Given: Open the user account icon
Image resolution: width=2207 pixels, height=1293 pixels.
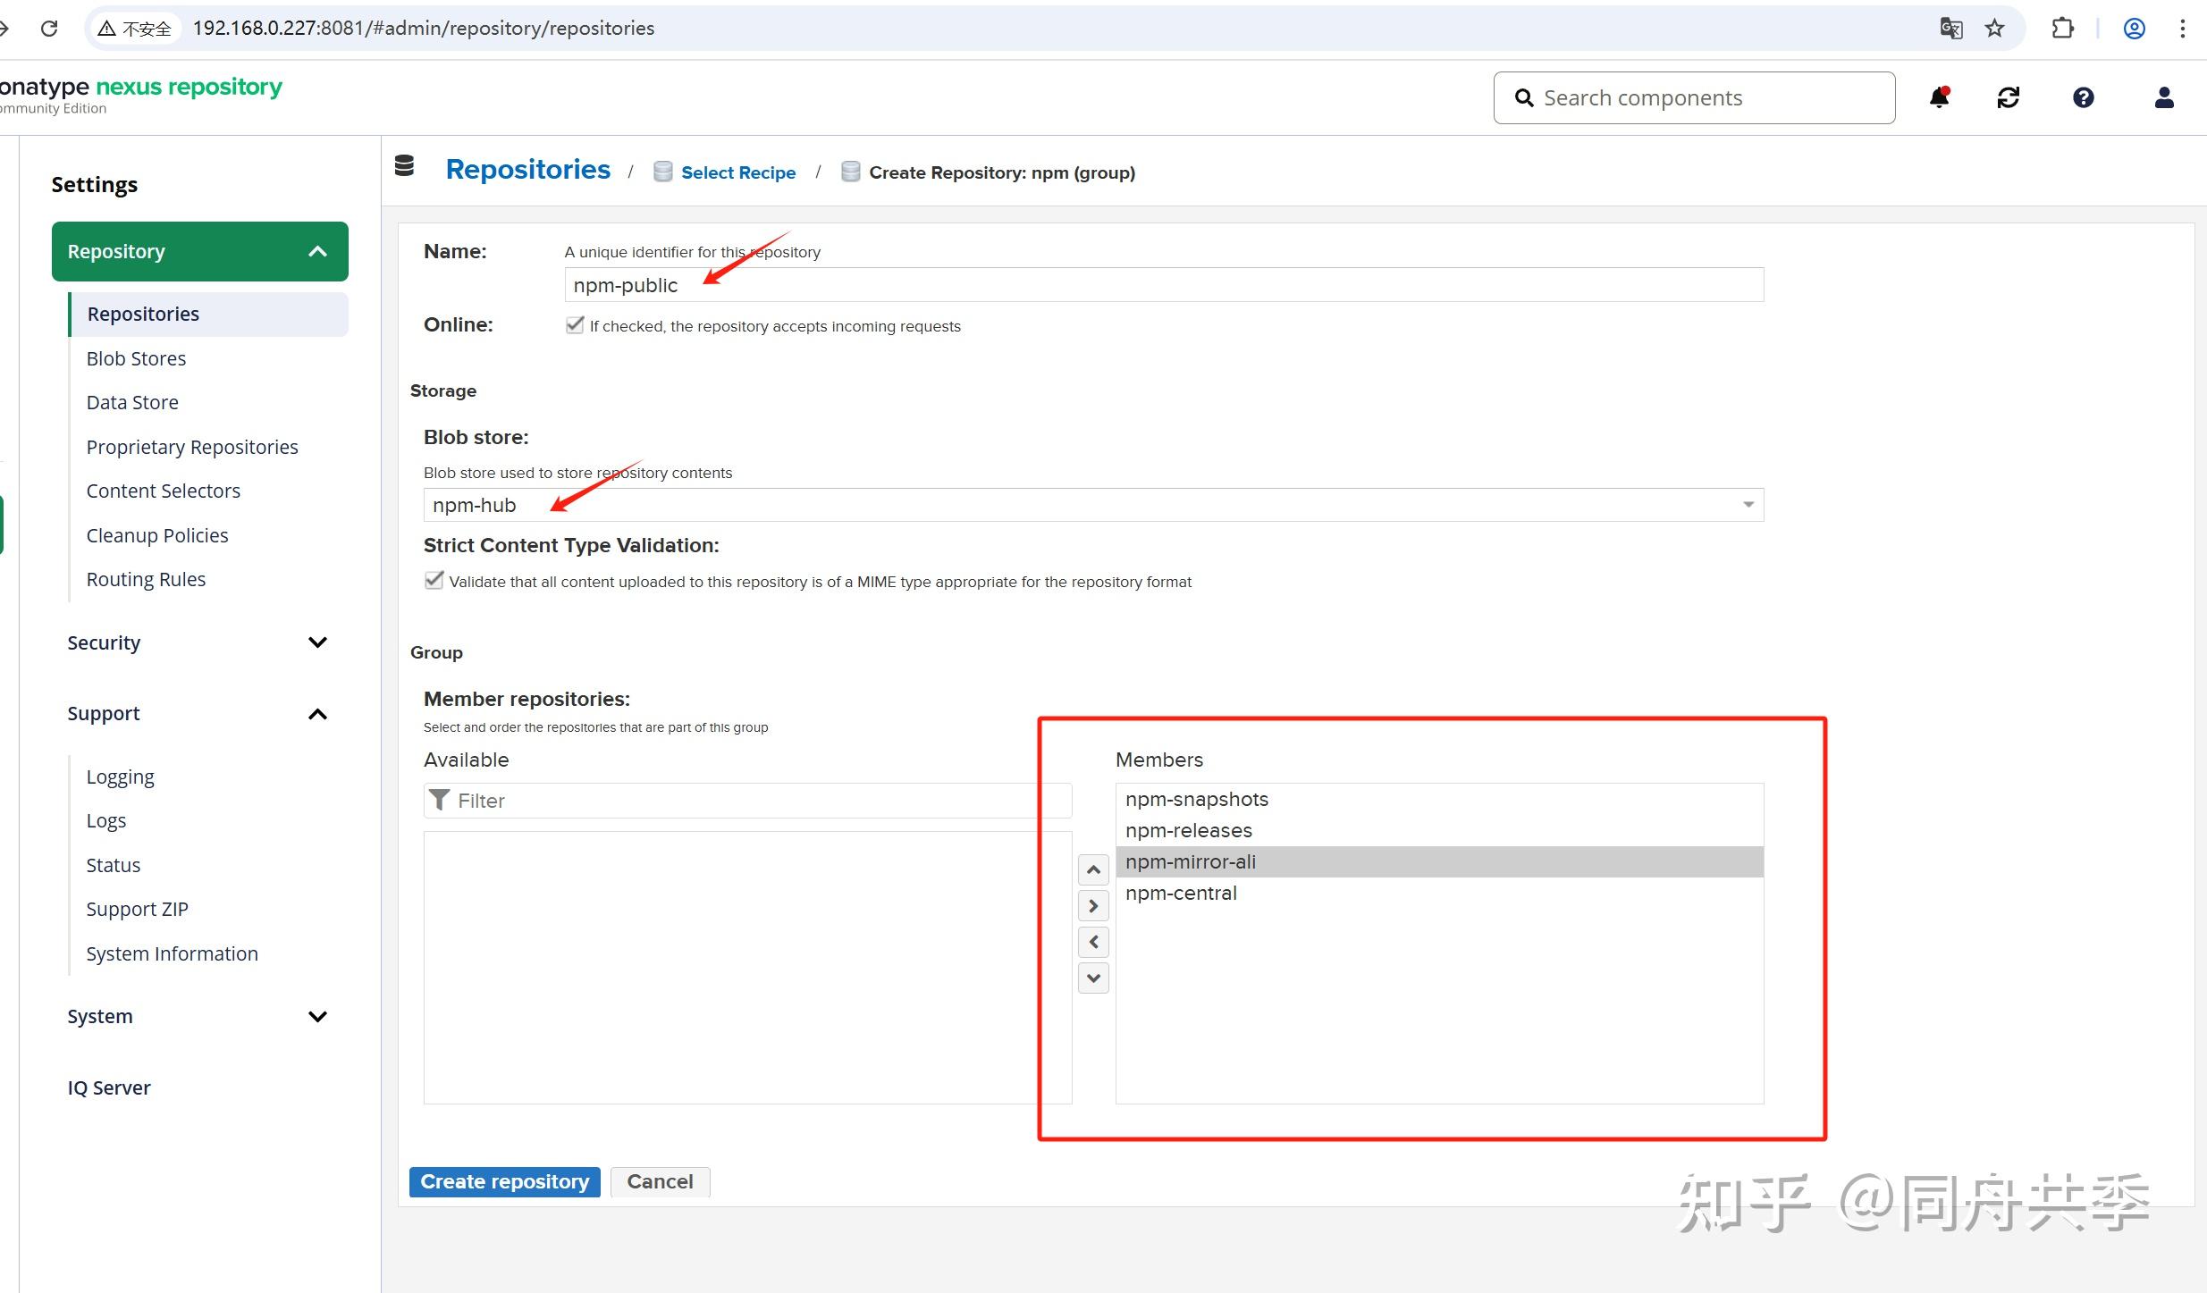Looking at the screenshot, I should pos(2164,97).
